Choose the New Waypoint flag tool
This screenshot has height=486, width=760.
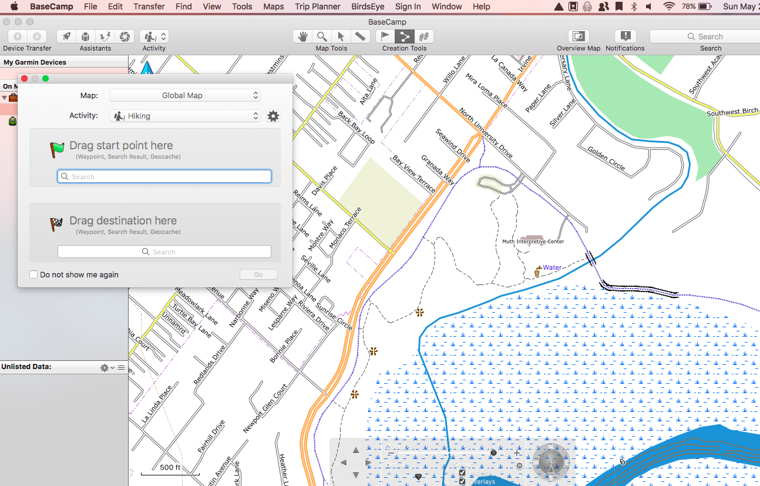coord(385,36)
